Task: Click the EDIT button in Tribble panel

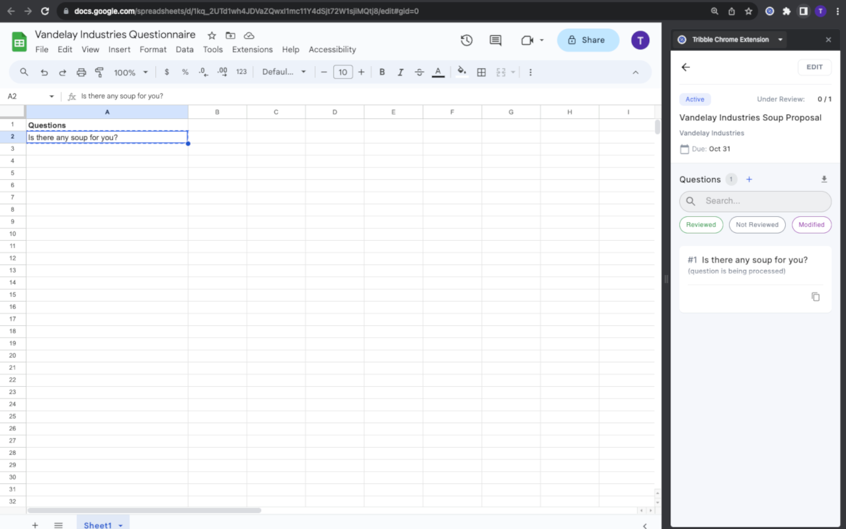Action: point(814,67)
